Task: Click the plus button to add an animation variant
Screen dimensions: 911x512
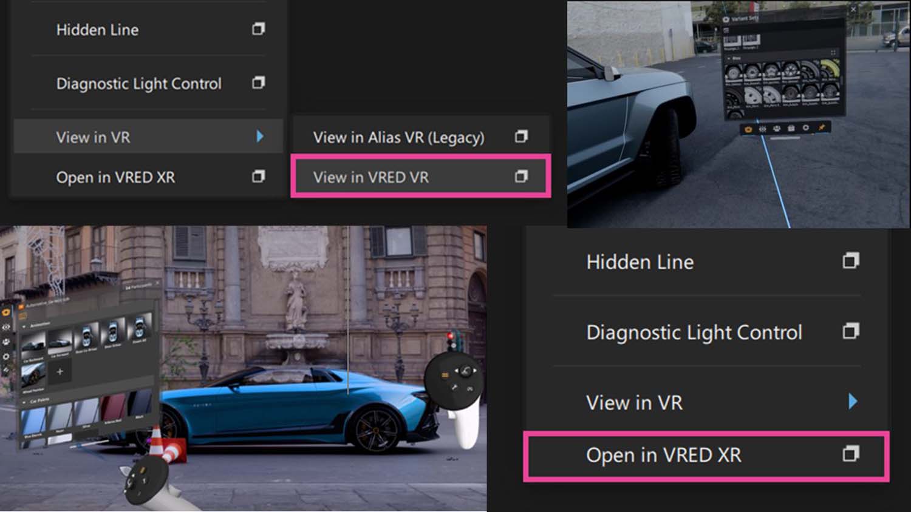Action: click(60, 371)
